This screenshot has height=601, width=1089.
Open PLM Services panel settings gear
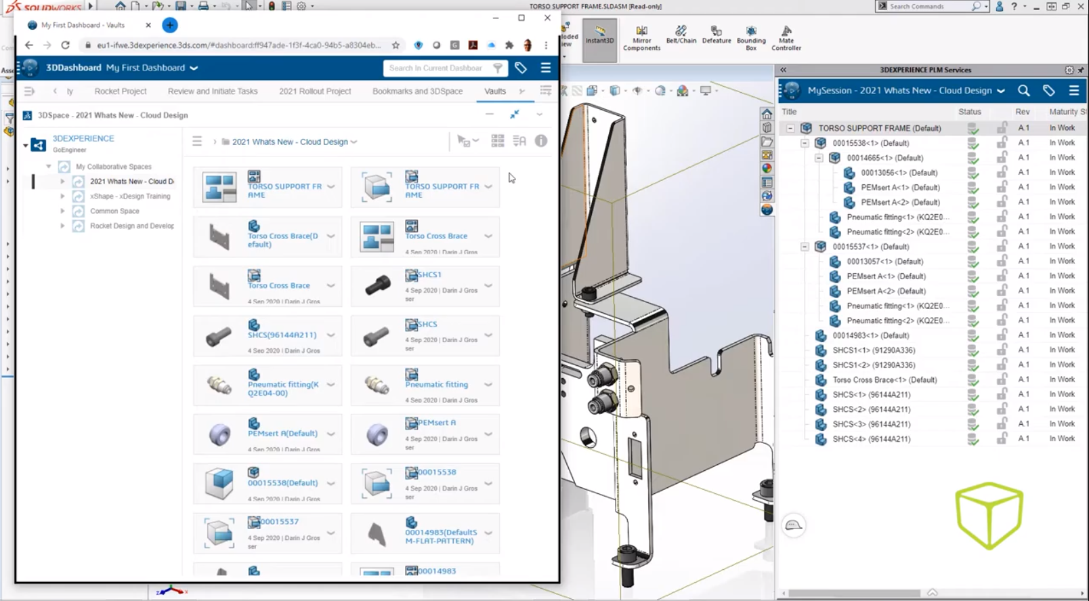click(1069, 70)
